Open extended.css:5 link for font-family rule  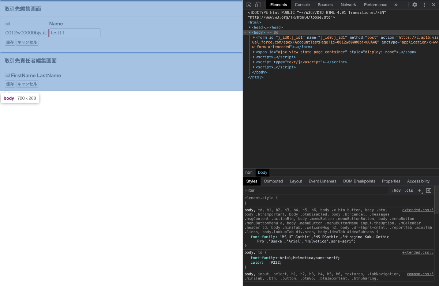(418, 210)
